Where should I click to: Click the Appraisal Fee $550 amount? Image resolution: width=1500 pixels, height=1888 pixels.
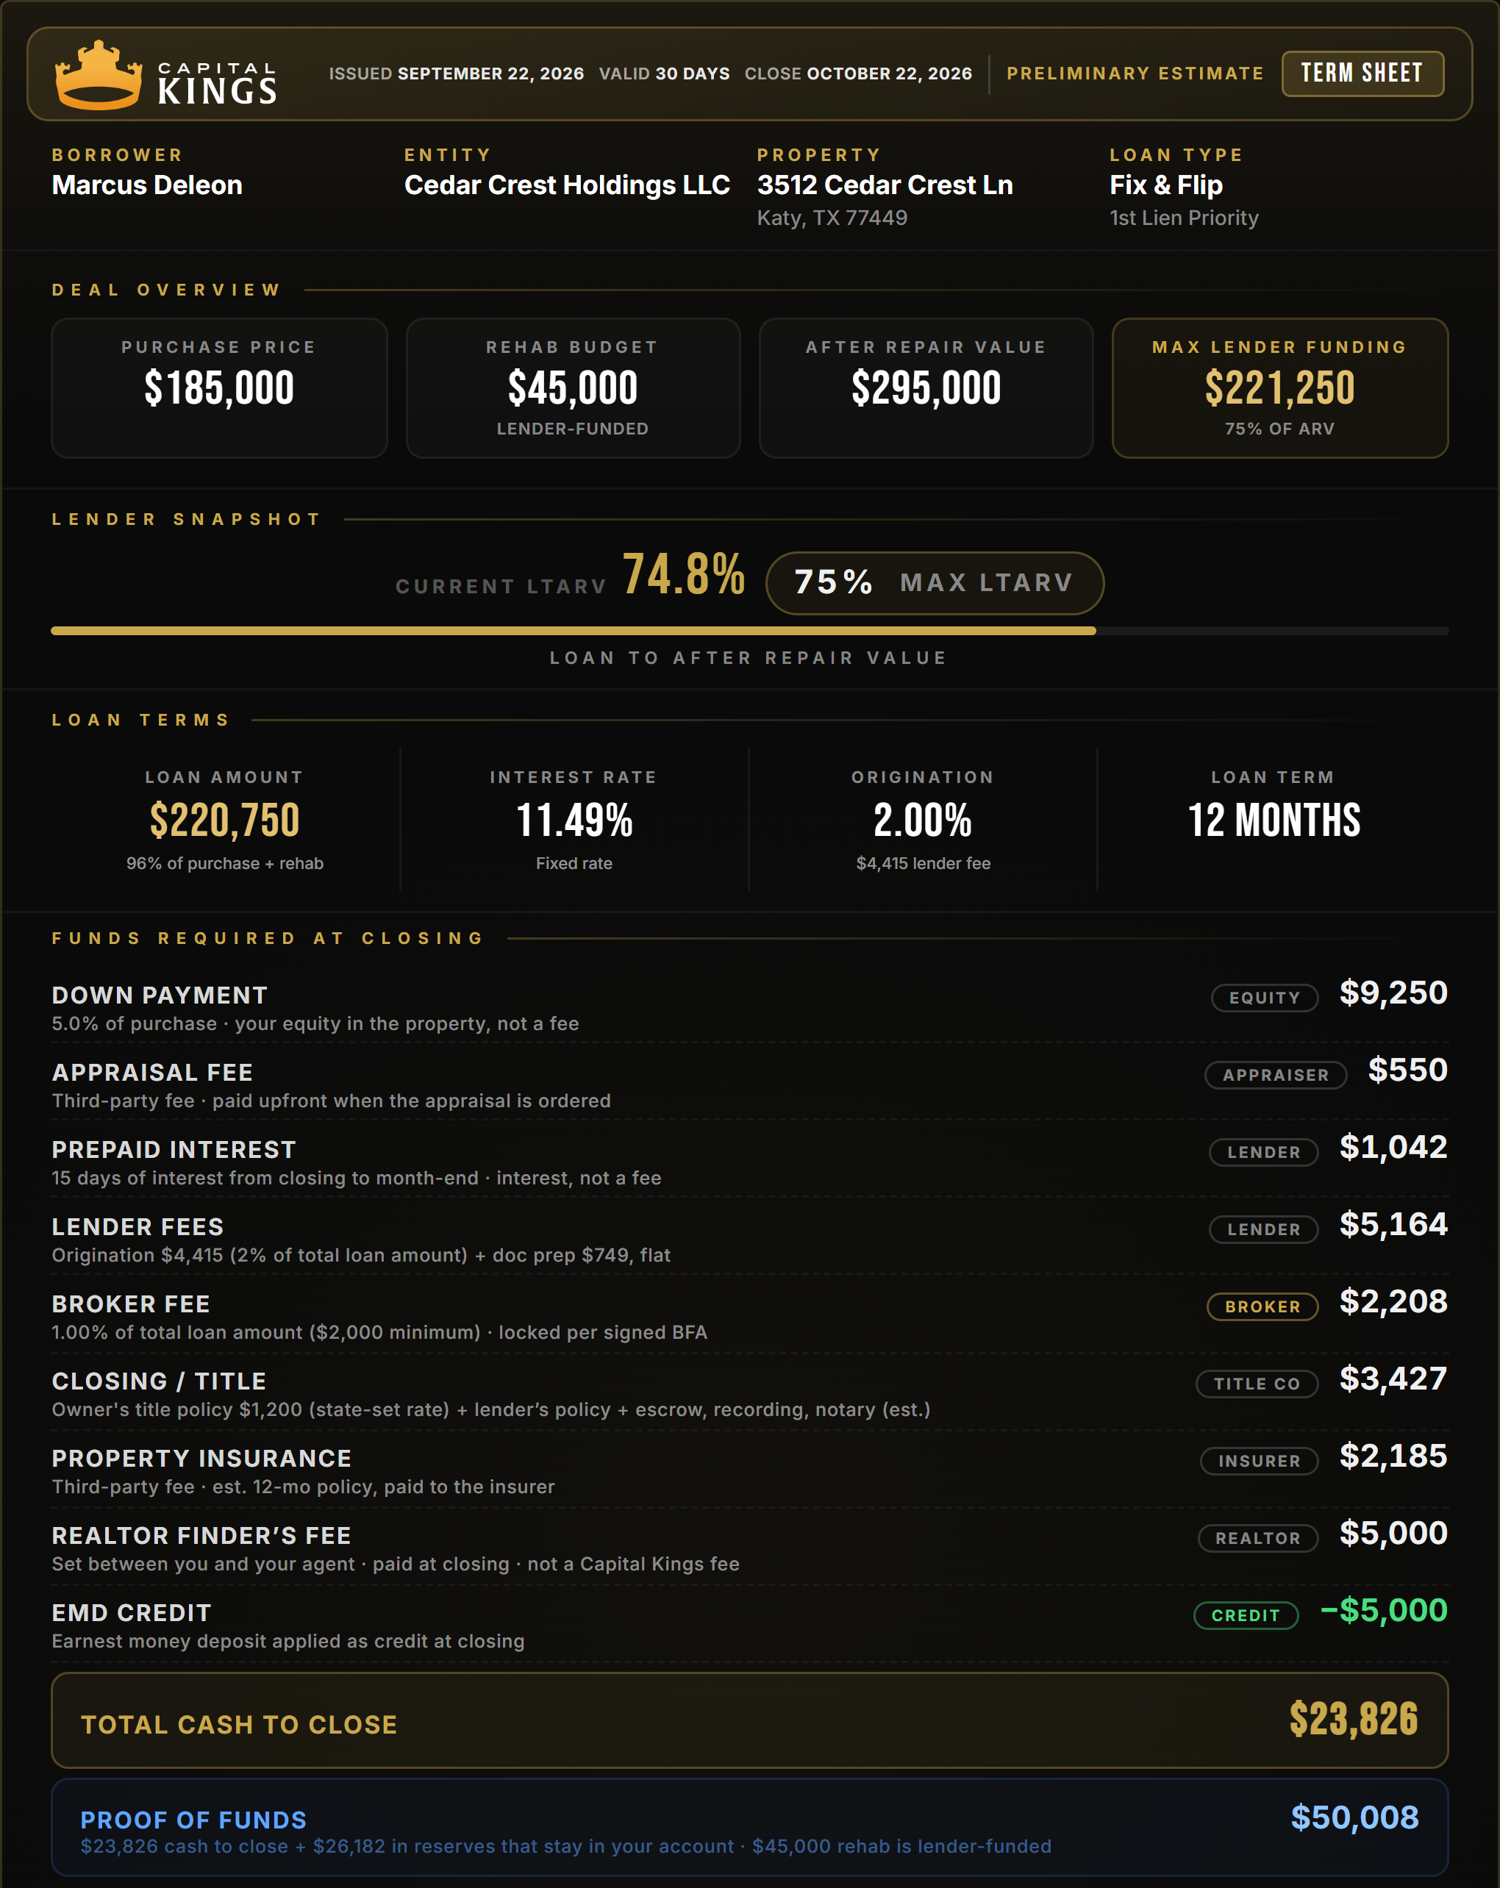(x=1408, y=1069)
